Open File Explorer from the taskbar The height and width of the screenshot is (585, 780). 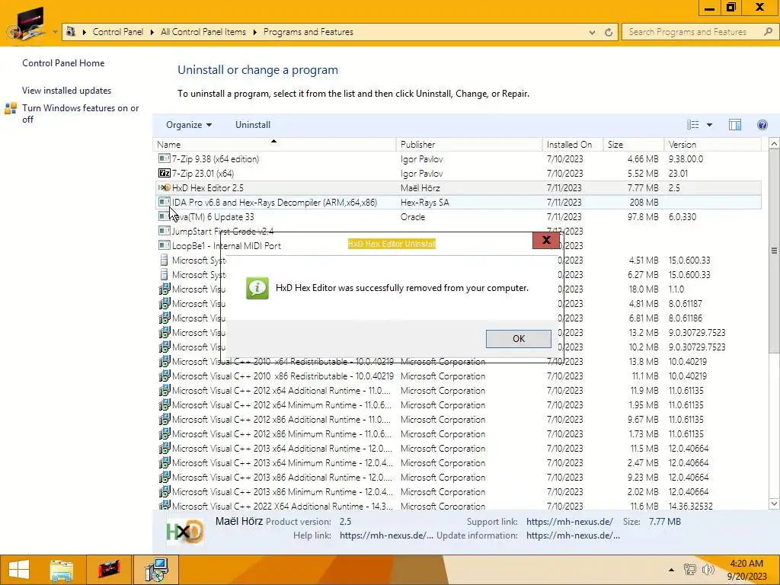pos(62,570)
